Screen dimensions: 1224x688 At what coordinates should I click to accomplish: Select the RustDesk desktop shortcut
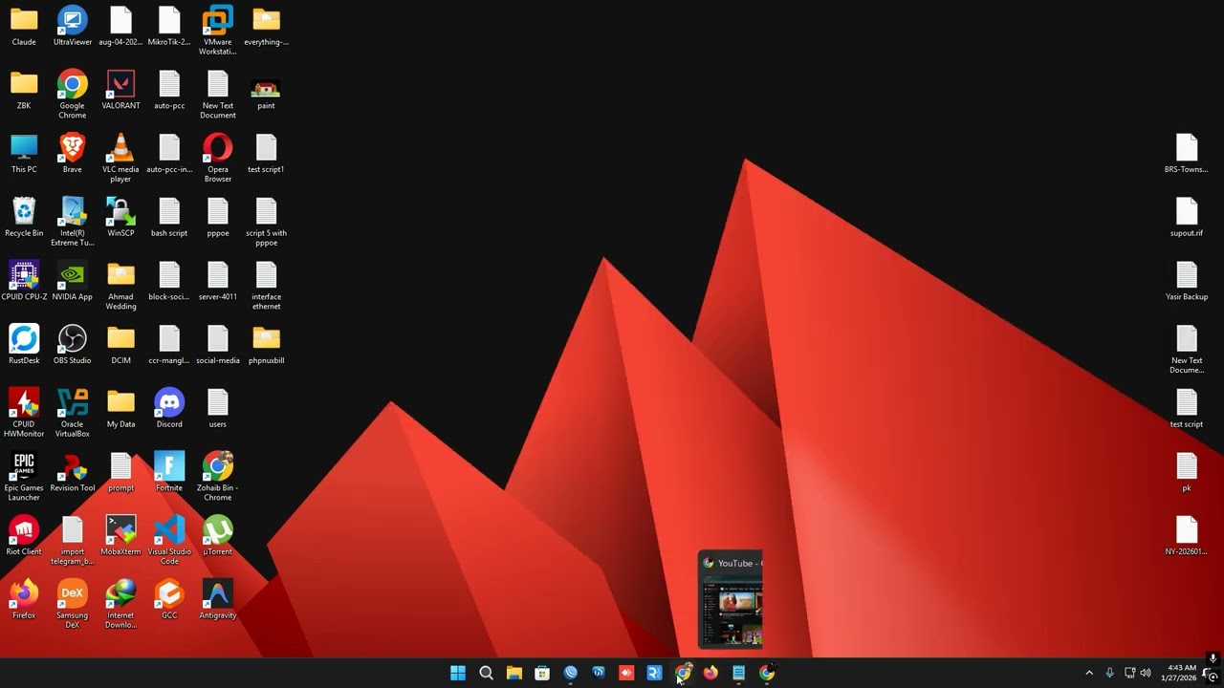tap(24, 345)
